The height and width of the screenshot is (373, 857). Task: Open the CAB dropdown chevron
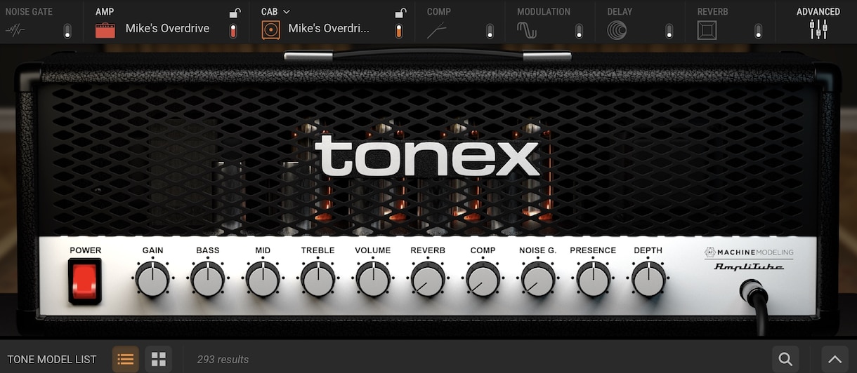(287, 12)
